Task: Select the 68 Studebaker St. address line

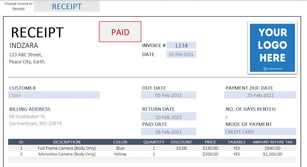Action: 27,116
